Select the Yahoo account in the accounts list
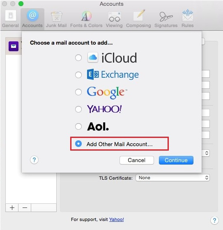Viewport: 223px width, 230px height. click(14, 46)
